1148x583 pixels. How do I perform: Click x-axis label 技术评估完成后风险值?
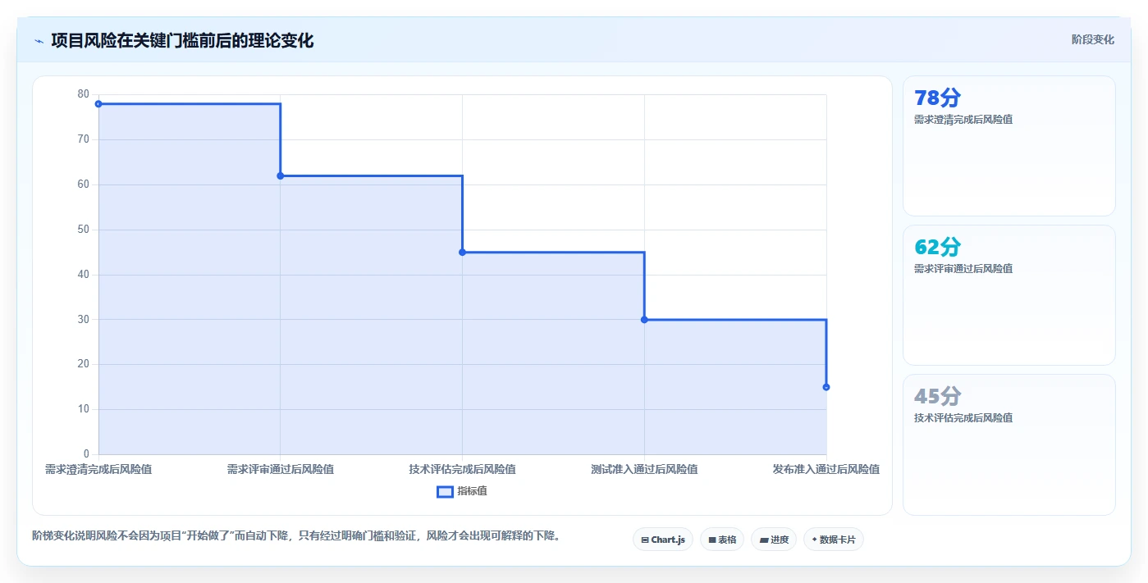462,470
